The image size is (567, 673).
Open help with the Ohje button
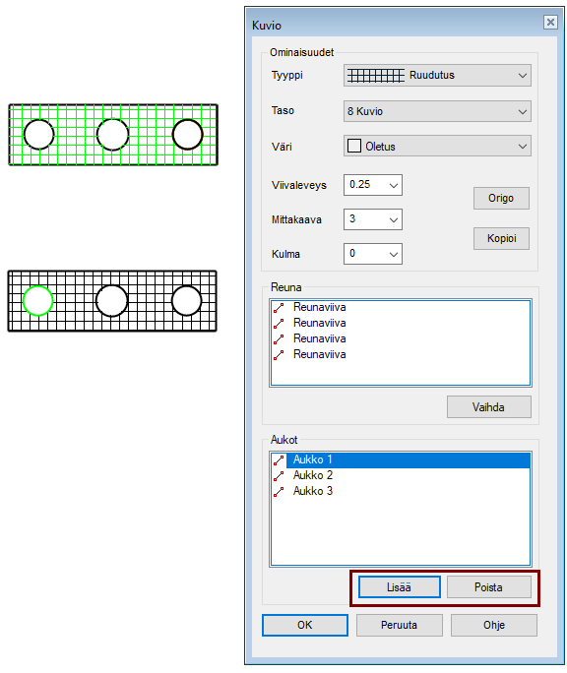(493, 625)
